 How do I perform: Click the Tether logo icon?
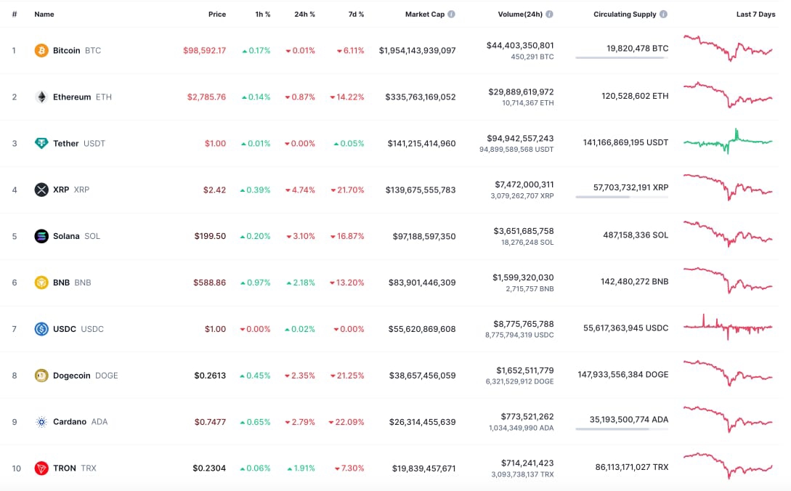click(41, 144)
